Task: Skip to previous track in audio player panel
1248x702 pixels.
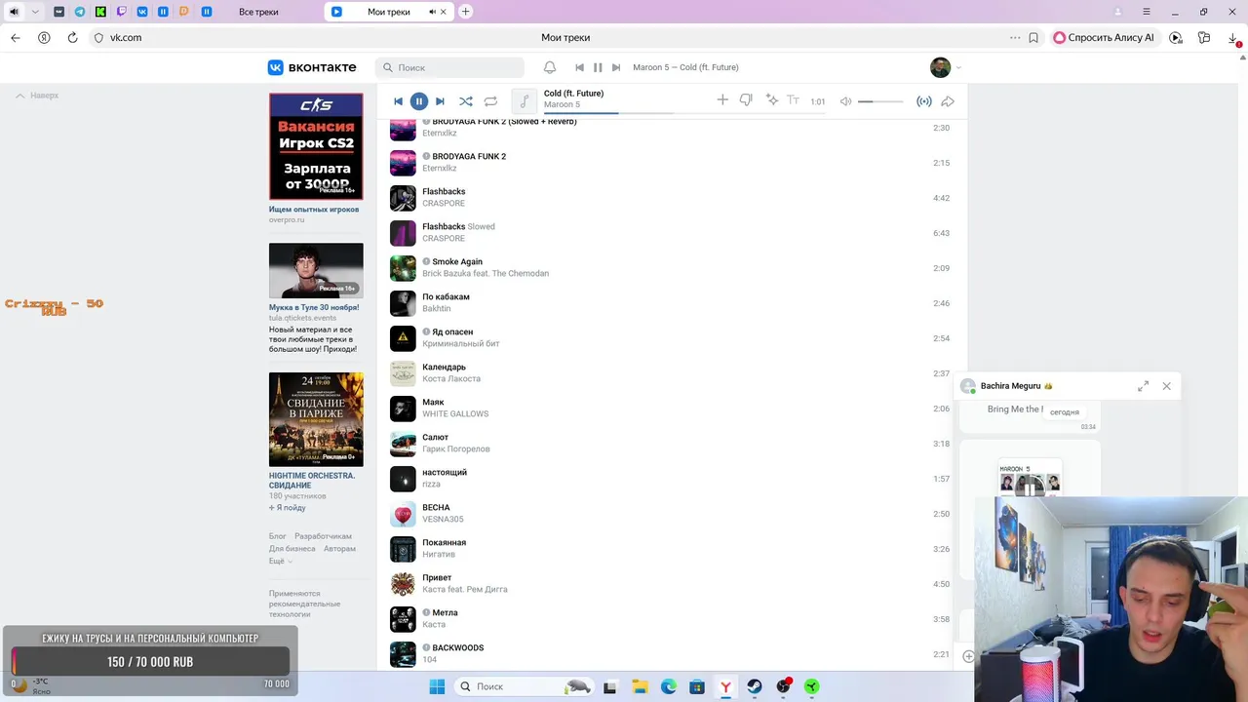Action: click(398, 101)
